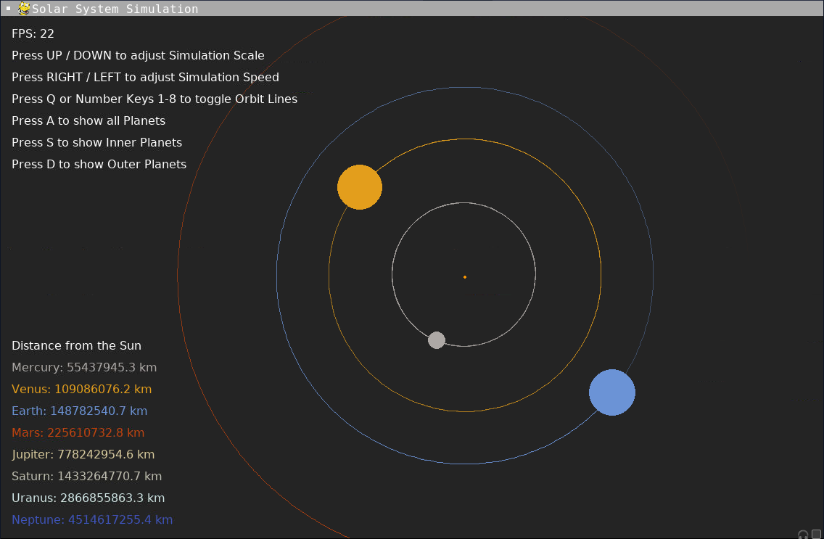This screenshot has width=824, height=539.
Task: Click the window menu dot in title bar
Action: 8,9
